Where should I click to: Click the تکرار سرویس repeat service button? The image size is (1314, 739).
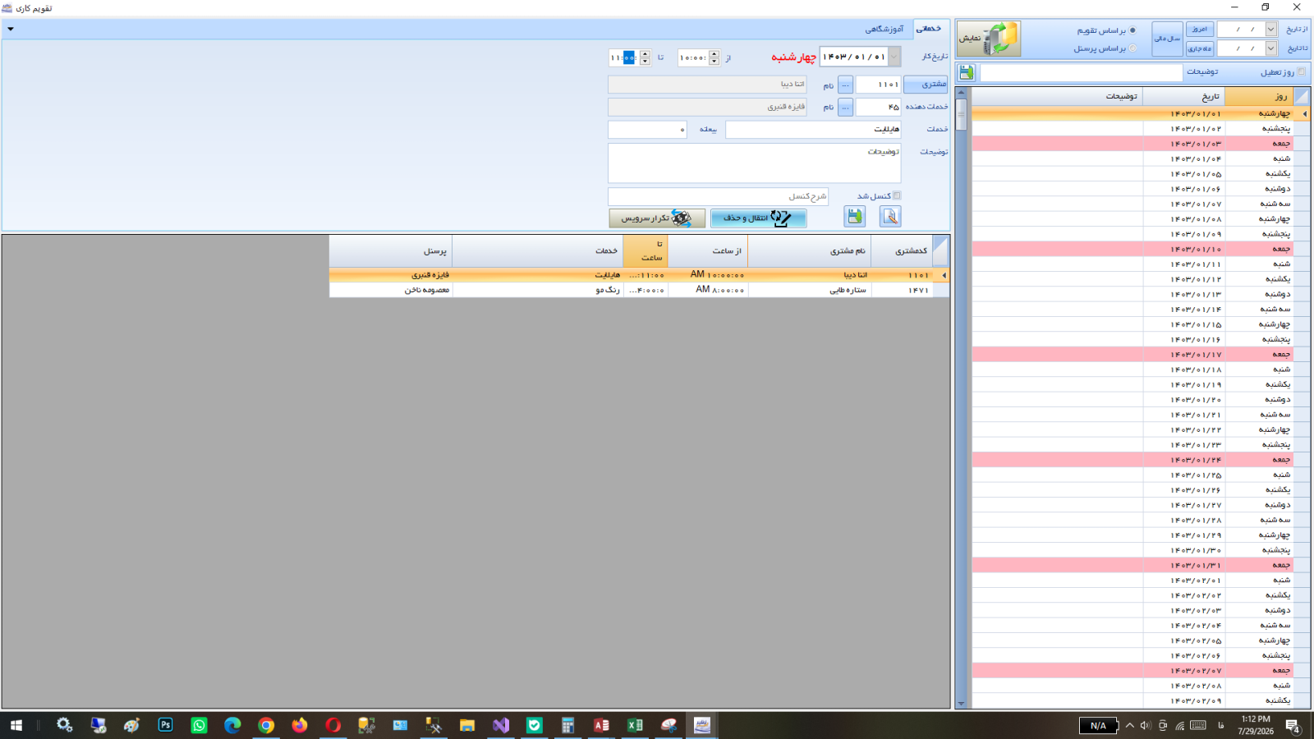point(657,218)
